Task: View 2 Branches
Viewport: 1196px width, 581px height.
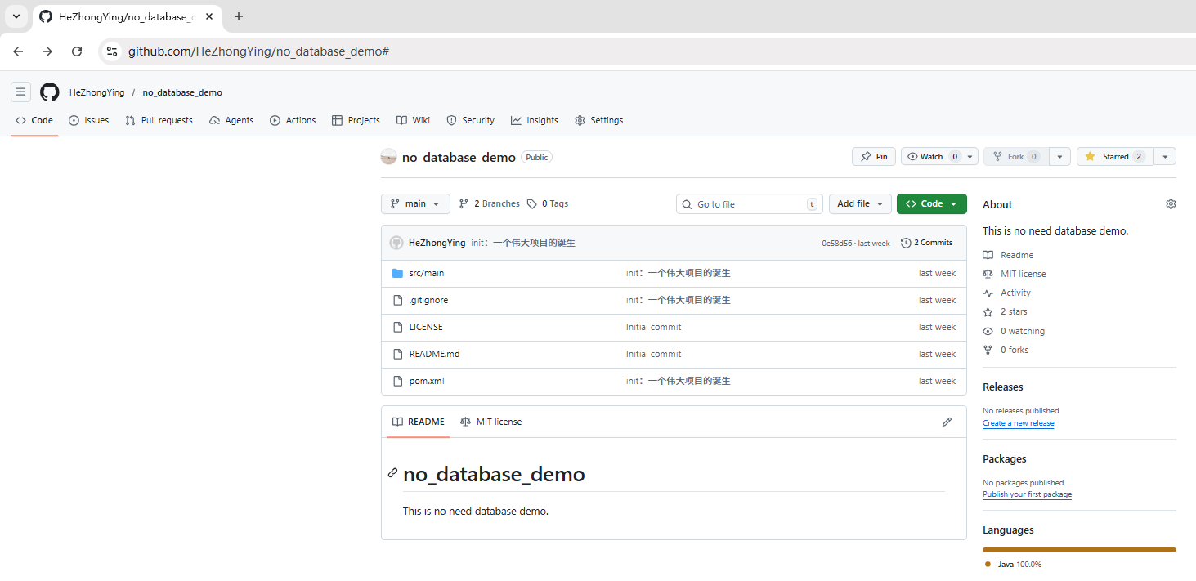Action: point(489,203)
